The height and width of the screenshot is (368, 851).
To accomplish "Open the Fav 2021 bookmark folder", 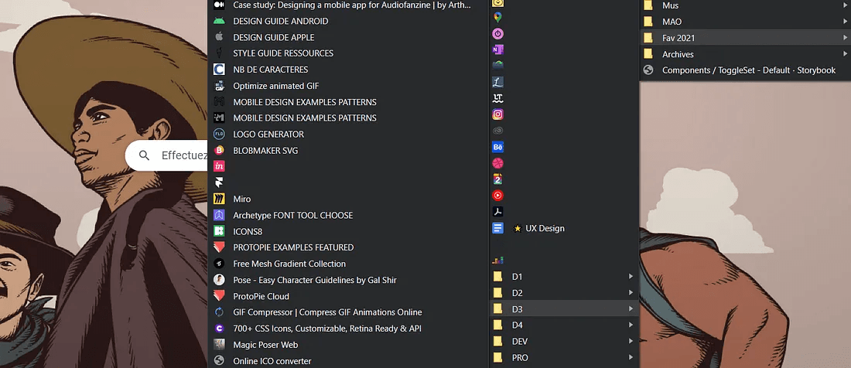I will tap(745, 38).
